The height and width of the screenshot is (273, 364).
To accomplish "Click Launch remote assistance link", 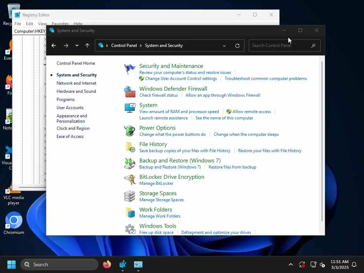I will [x=164, y=118].
